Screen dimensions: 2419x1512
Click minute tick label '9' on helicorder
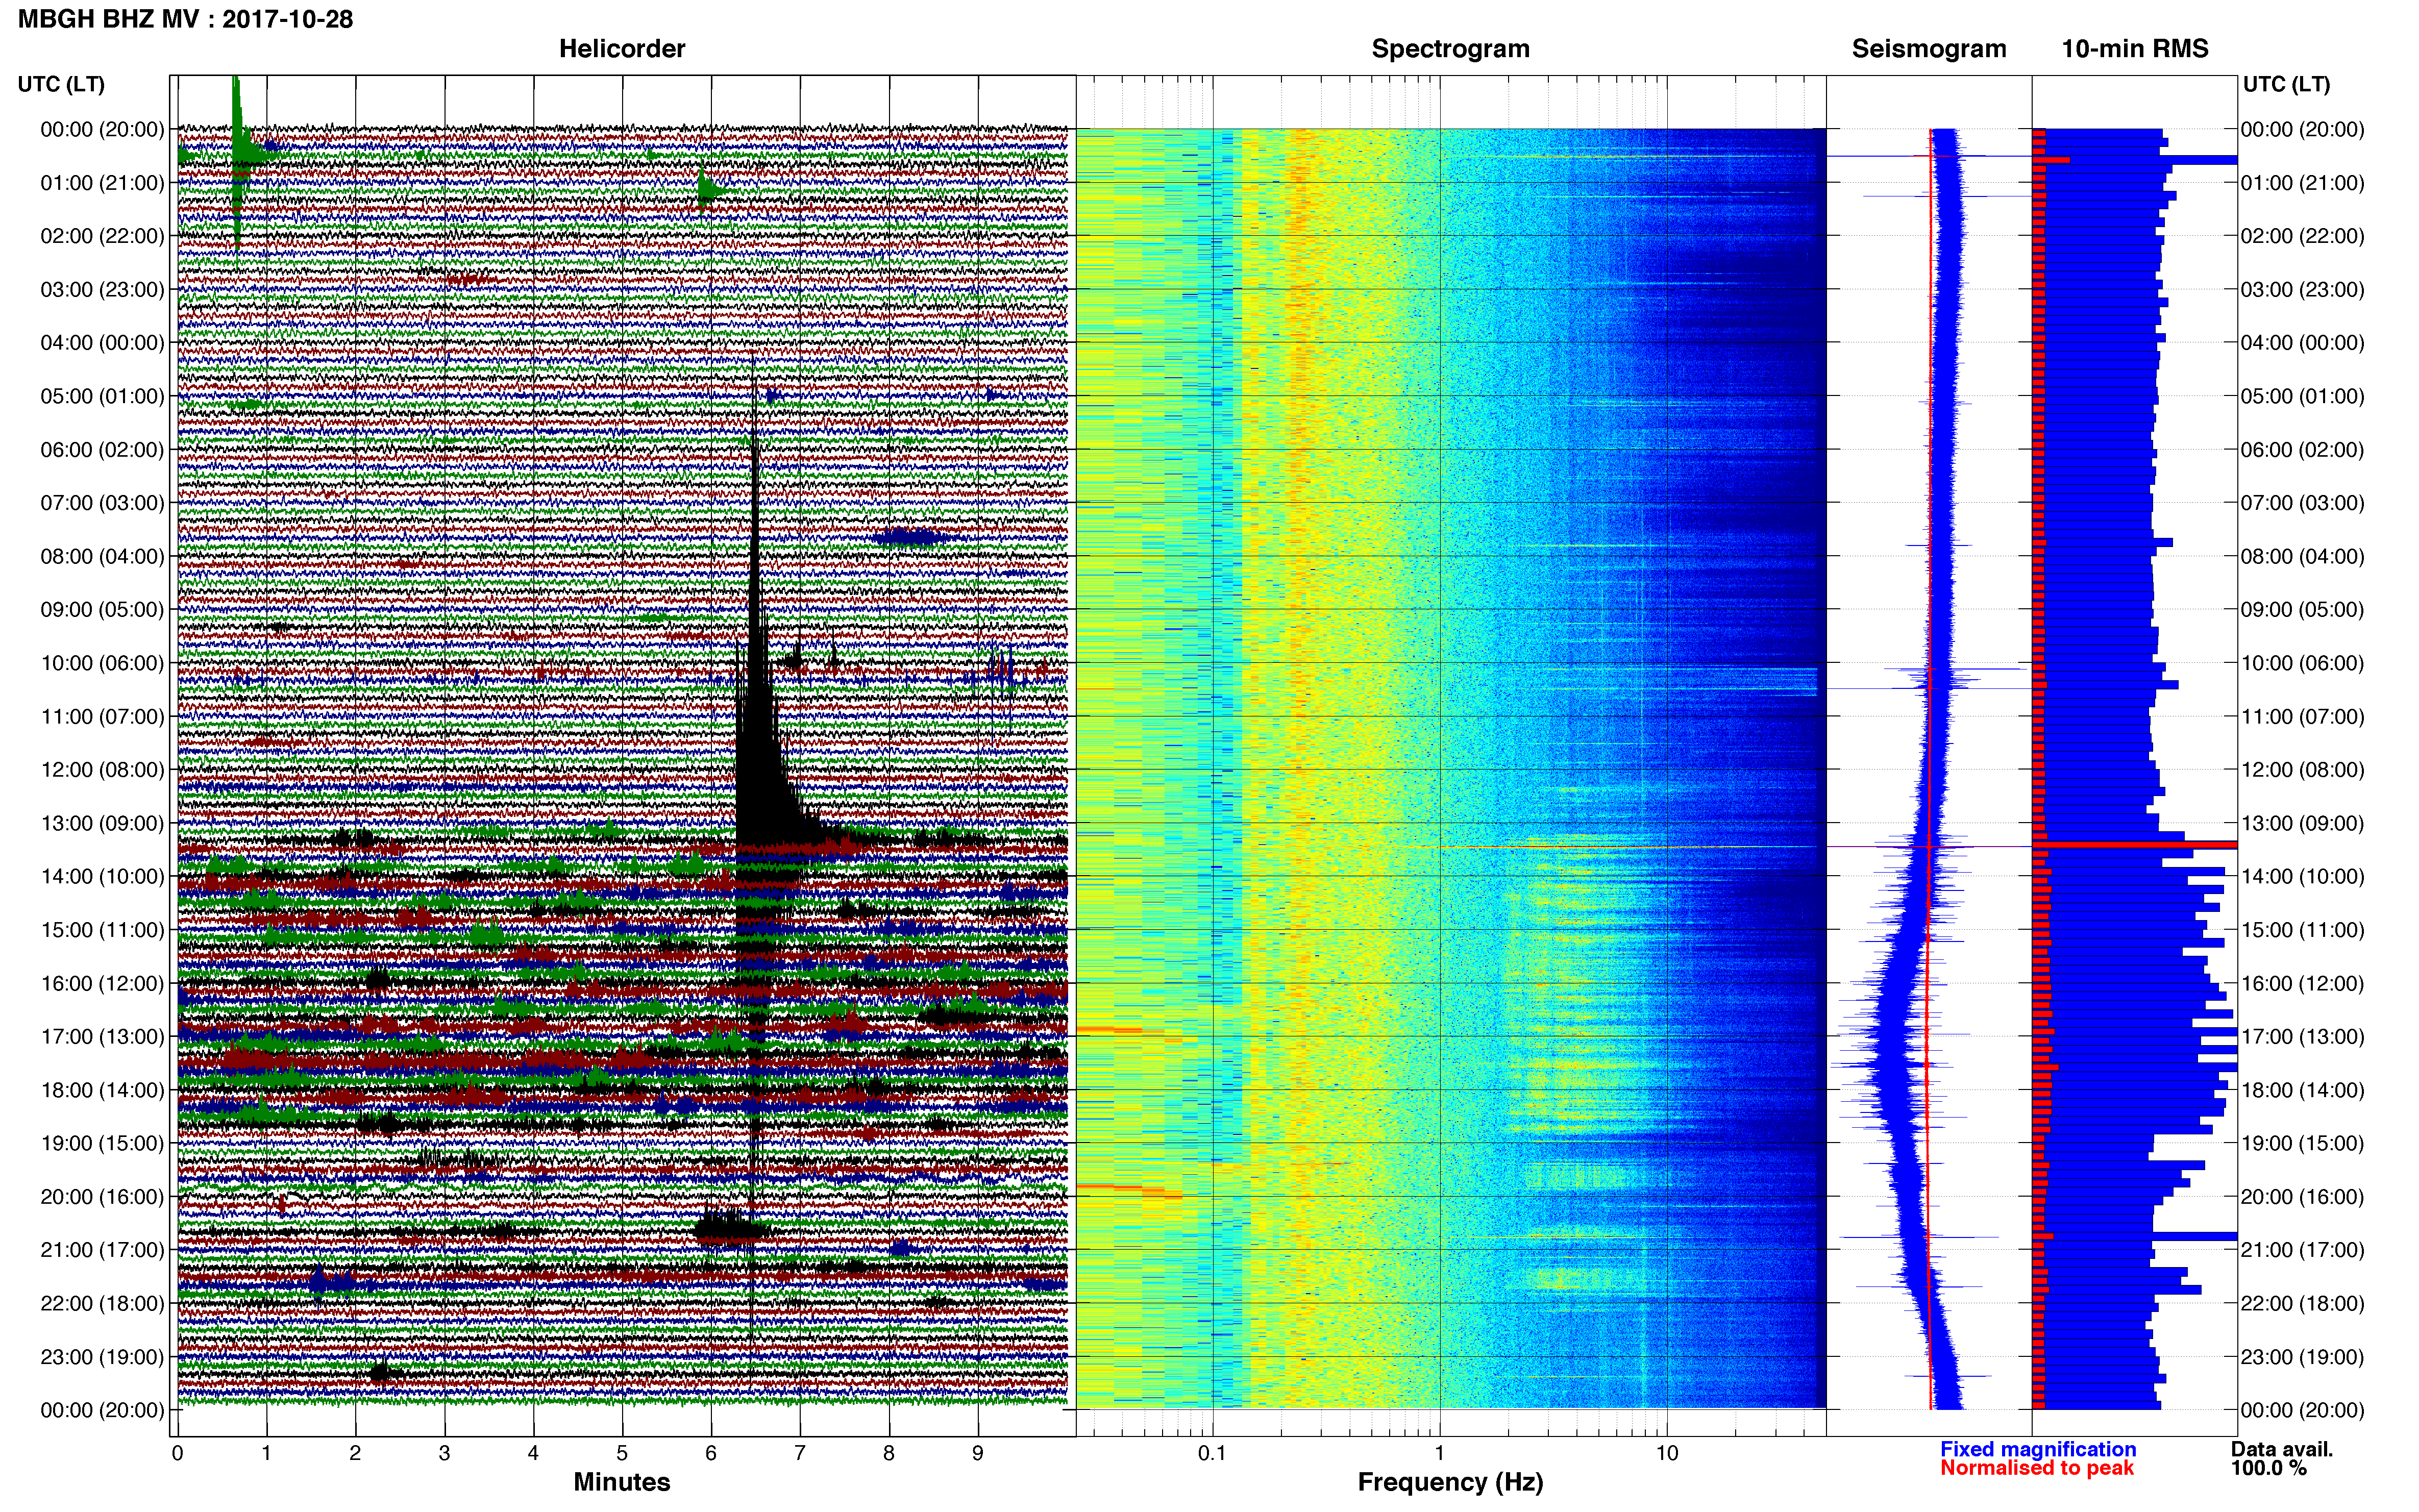(977, 1453)
